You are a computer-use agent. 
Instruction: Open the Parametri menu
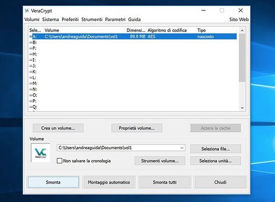point(115,19)
